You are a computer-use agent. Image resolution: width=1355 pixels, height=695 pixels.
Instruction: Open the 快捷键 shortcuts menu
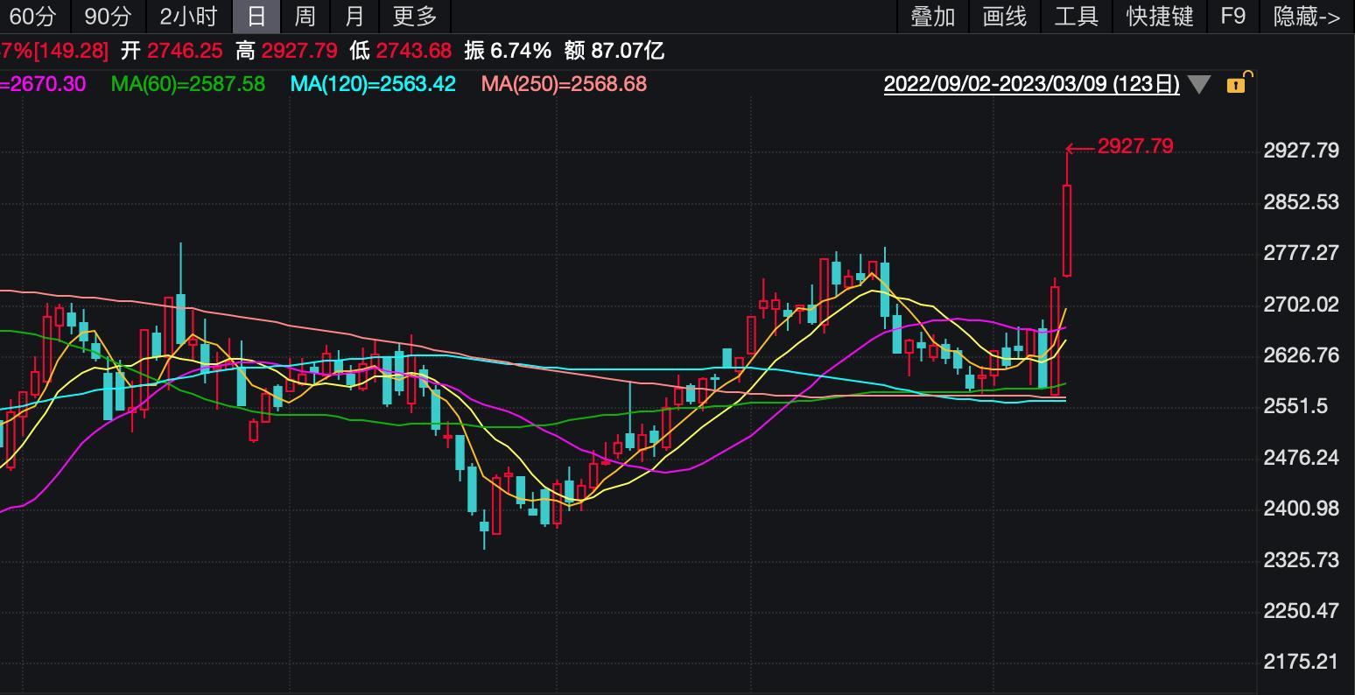(1160, 17)
